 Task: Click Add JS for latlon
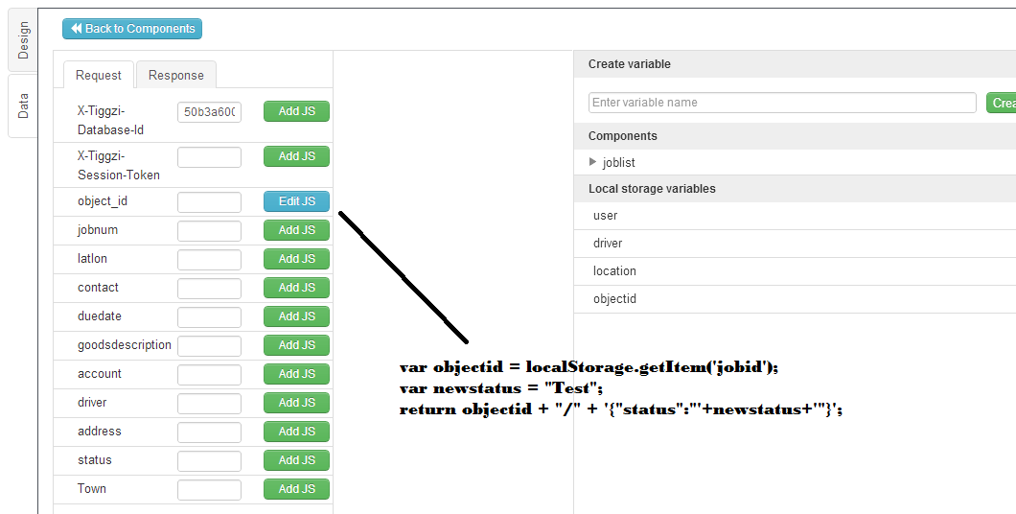tap(296, 259)
